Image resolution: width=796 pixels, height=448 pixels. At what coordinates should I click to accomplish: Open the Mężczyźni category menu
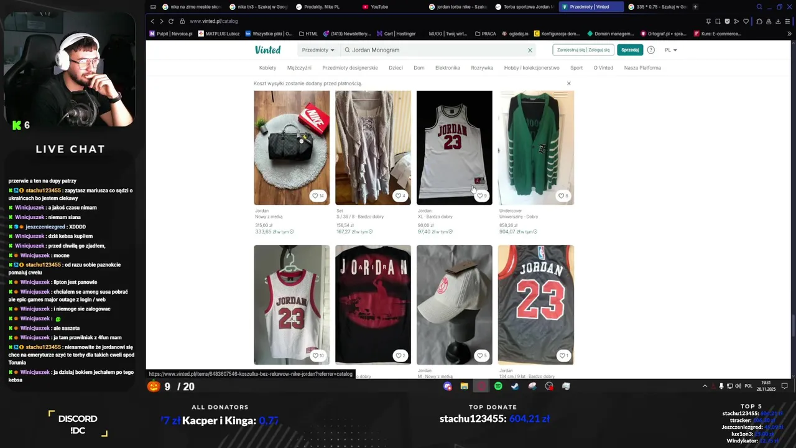299,68
